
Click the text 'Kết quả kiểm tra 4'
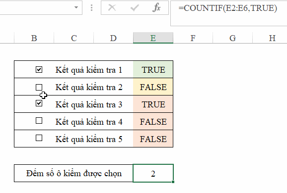(x=89, y=122)
